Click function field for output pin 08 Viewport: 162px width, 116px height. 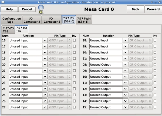tap(106, 64)
